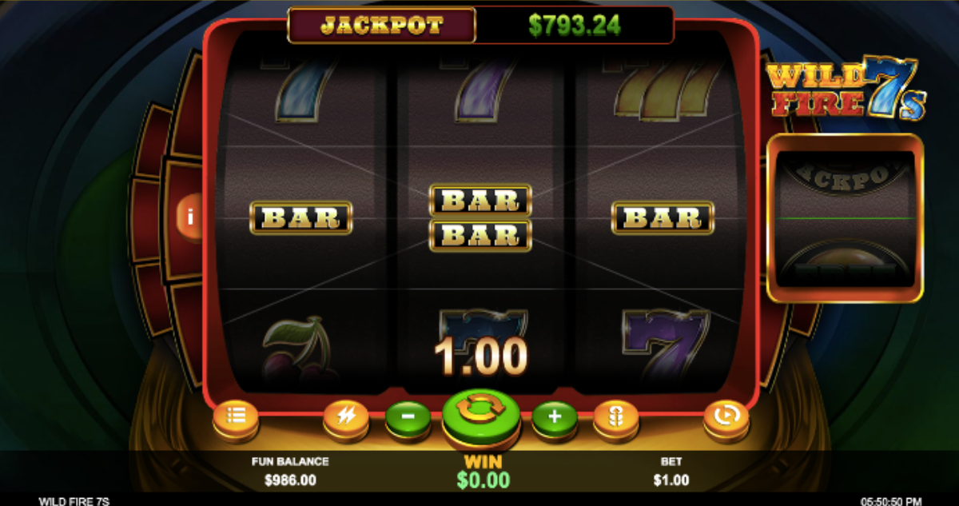Click the Fun Balance $986.00 display
Screen dimensions: 959x506
tap(290, 472)
